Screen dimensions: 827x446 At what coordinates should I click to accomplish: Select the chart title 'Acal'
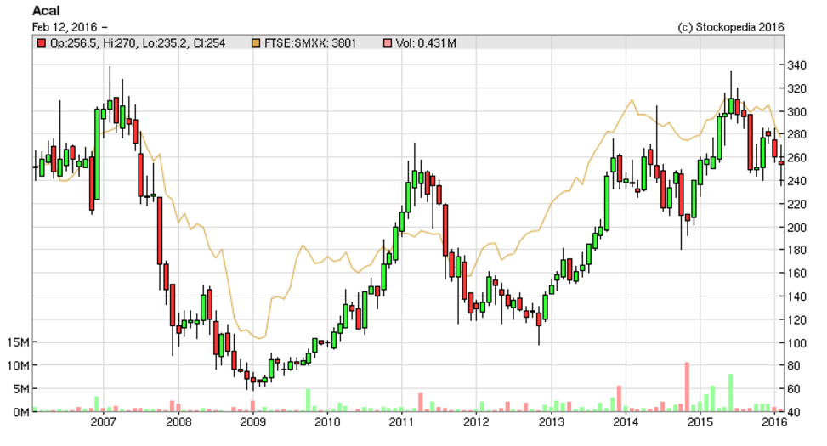tap(46, 10)
